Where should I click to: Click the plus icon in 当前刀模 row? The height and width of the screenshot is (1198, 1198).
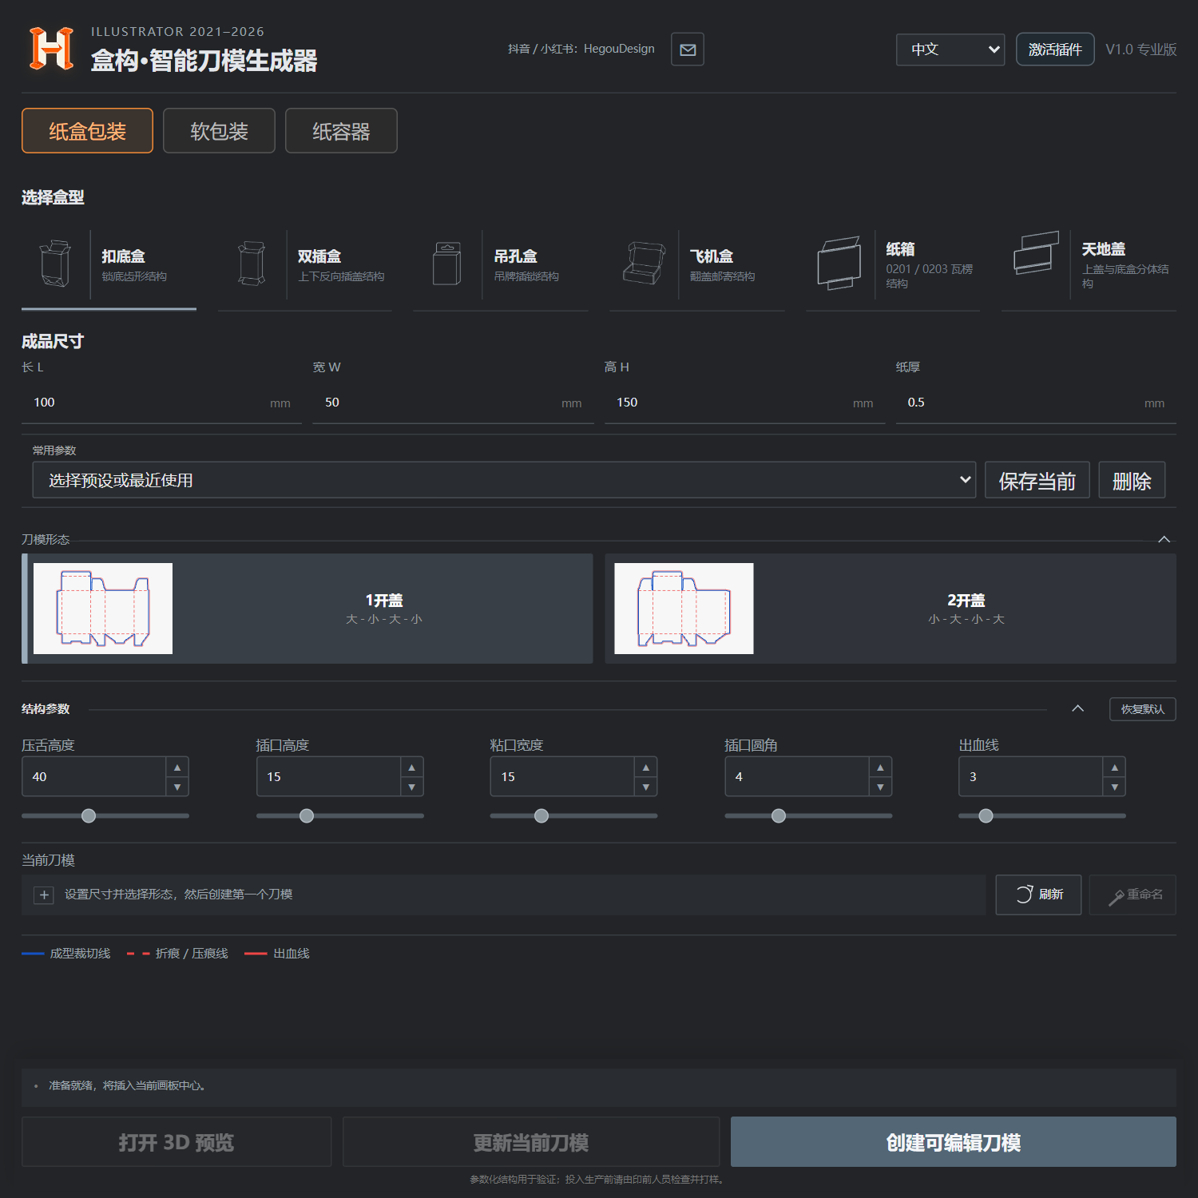click(x=44, y=895)
